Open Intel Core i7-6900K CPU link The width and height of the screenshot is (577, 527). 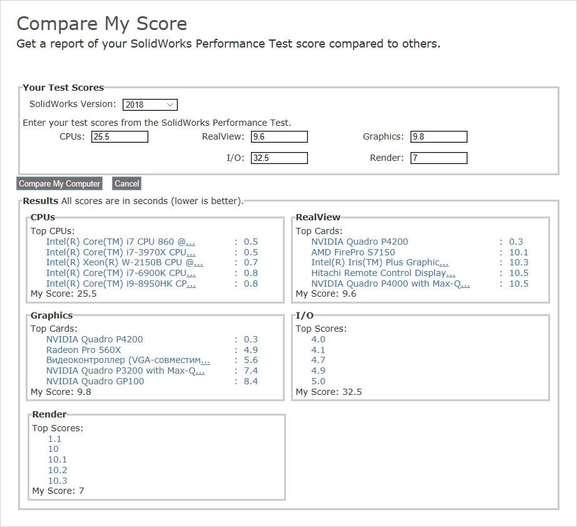[x=121, y=273]
